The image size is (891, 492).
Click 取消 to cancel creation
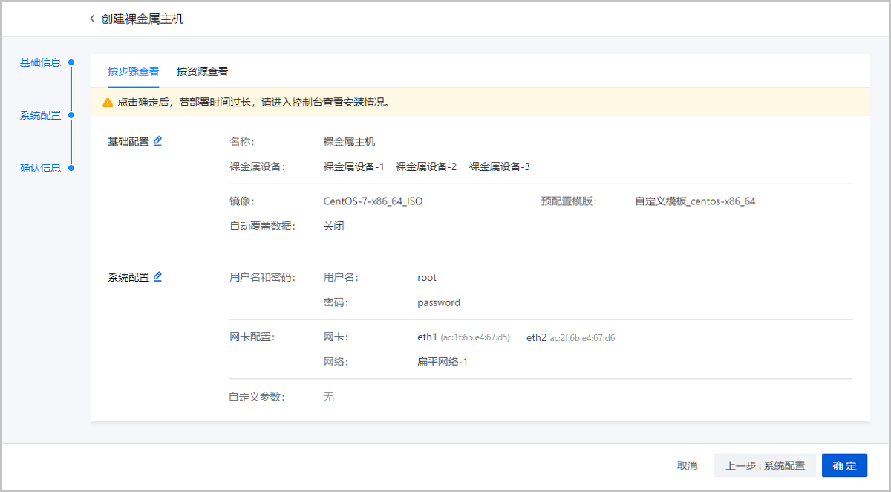tap(687, 466)
